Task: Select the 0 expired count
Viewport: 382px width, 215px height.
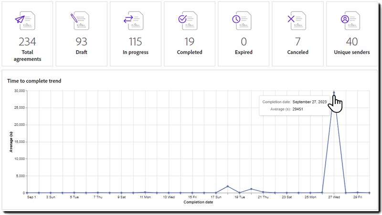Action: click(244, 42)
